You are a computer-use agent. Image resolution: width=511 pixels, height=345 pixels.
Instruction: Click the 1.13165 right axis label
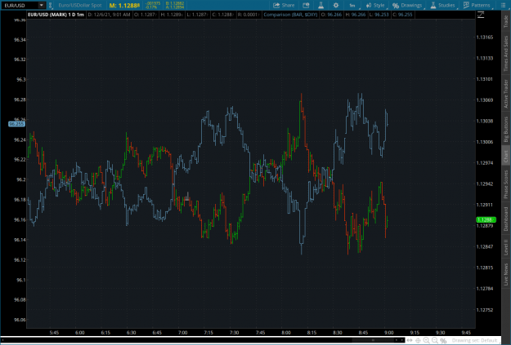[x=485, y=38]
